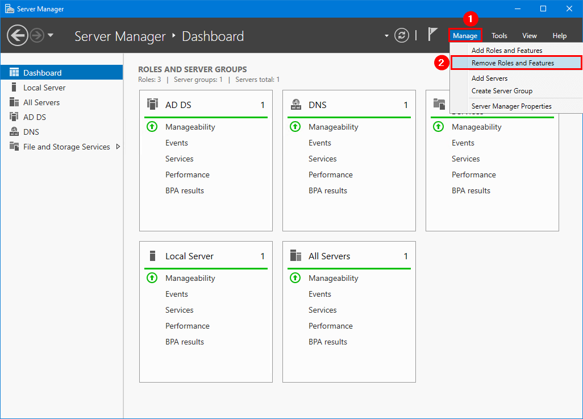The image size is (583, 419).
Task: Choose Add Roles and Features
Action: tap(507, 51)
